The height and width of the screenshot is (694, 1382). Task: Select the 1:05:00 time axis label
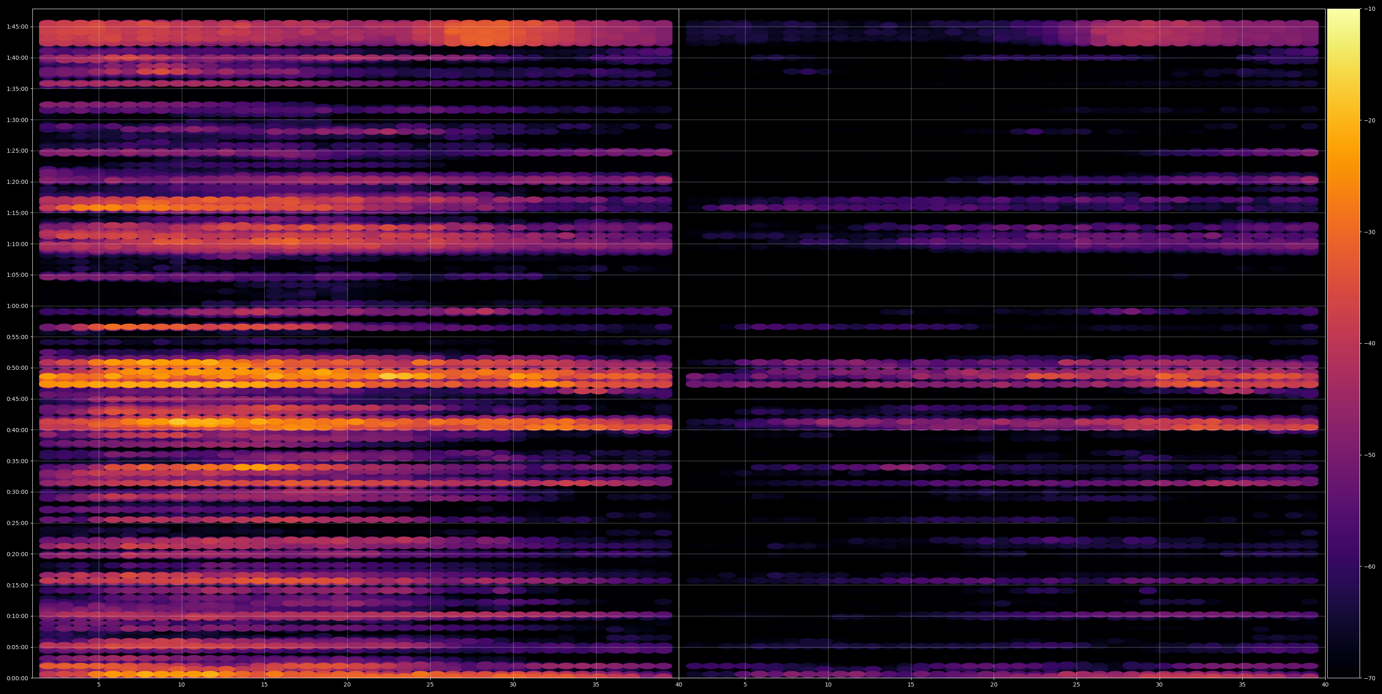[x=17, y=275]
